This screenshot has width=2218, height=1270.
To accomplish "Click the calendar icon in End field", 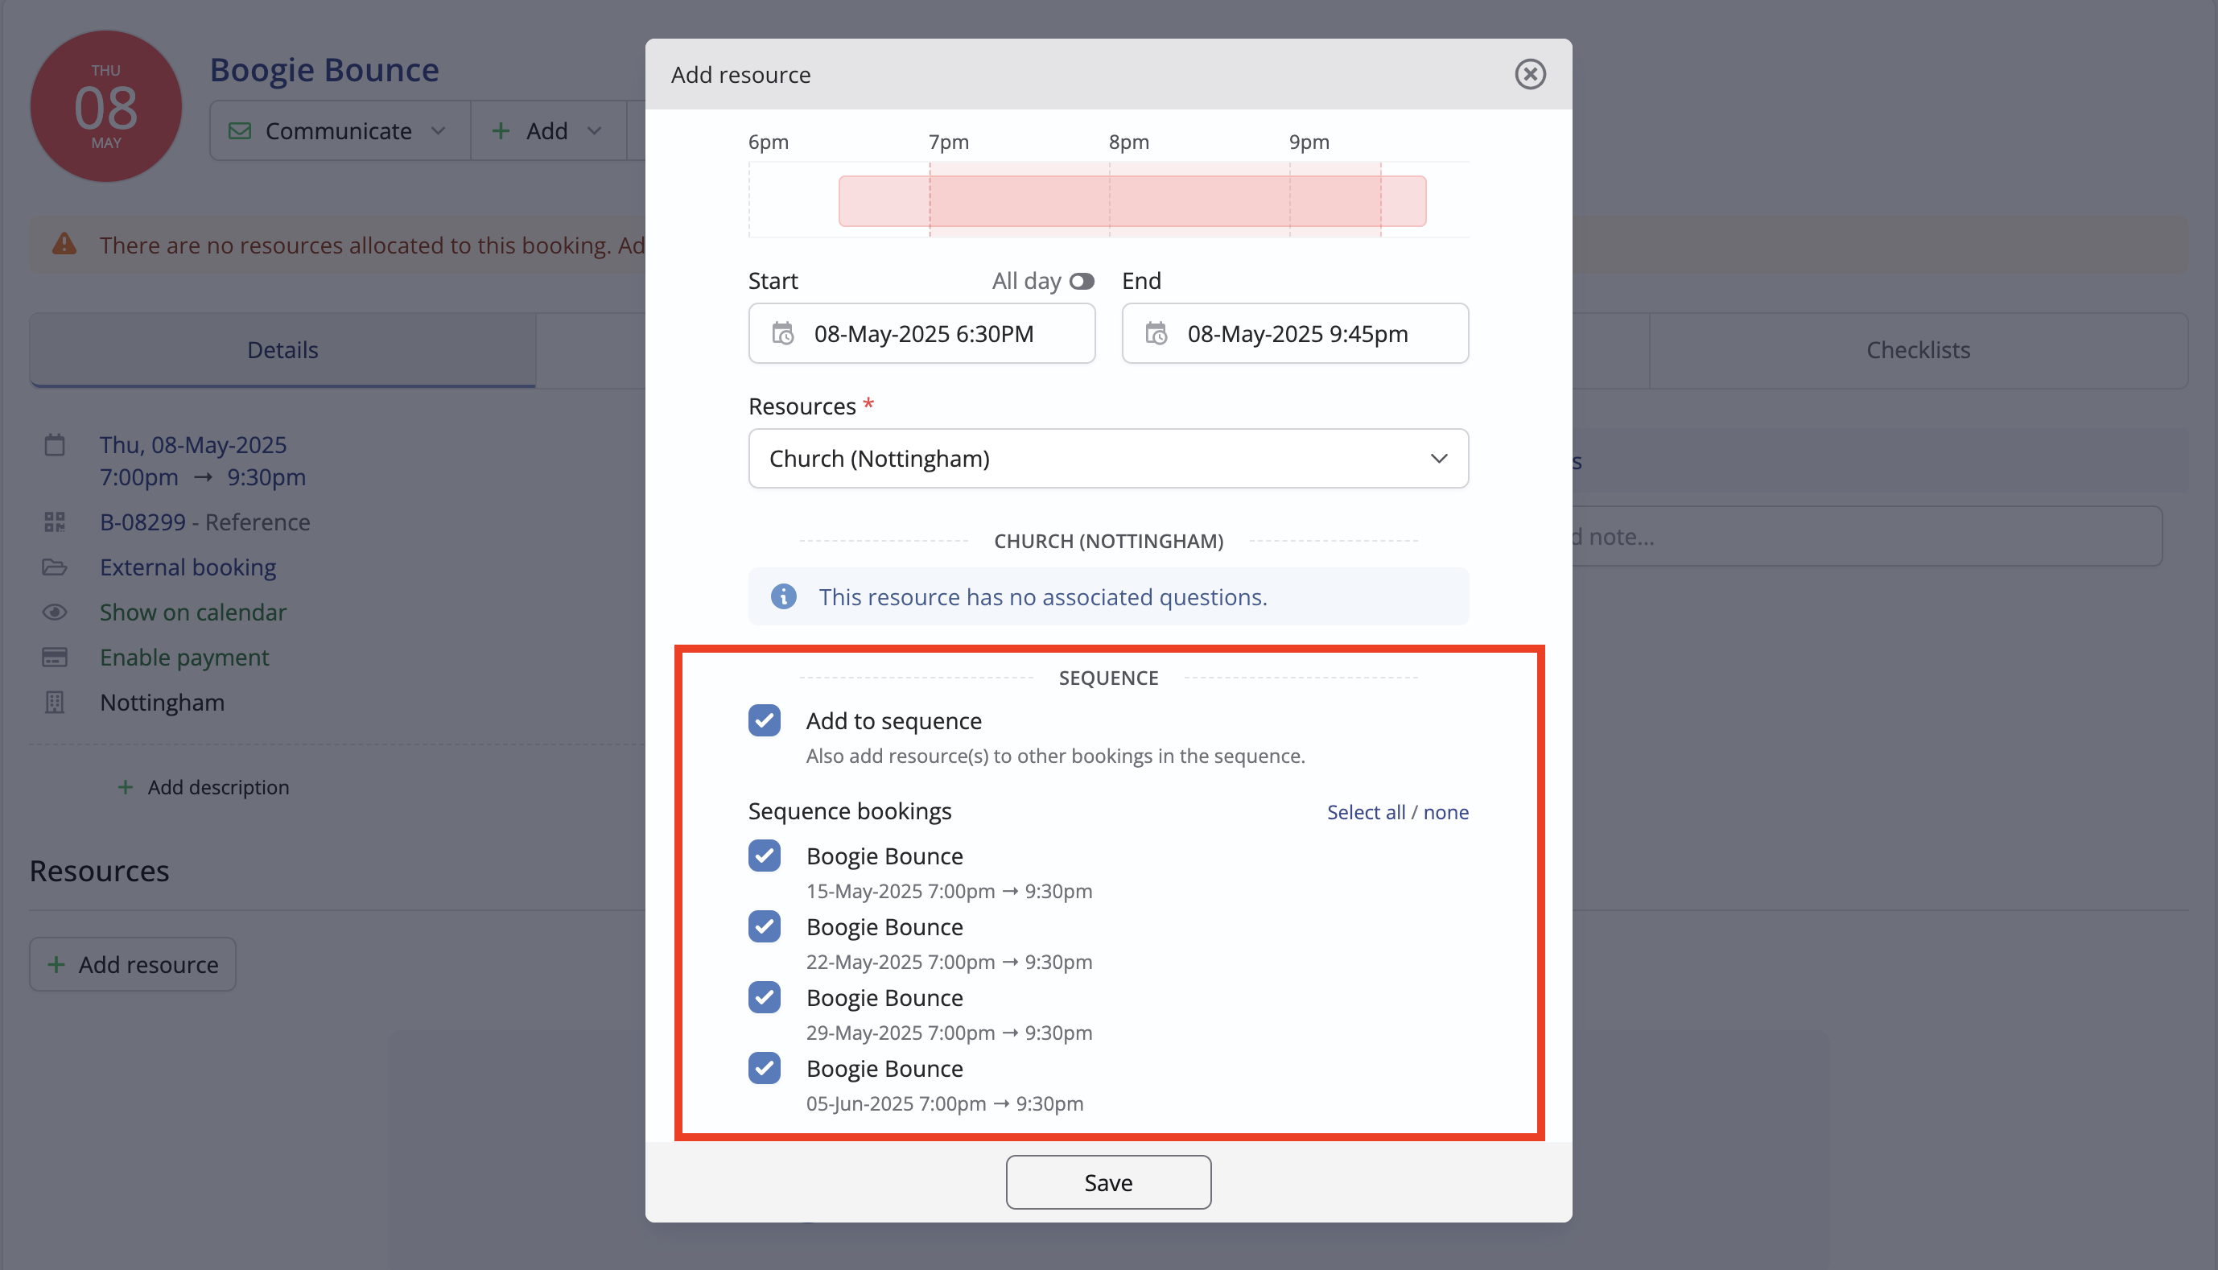I will point(1156,334).
